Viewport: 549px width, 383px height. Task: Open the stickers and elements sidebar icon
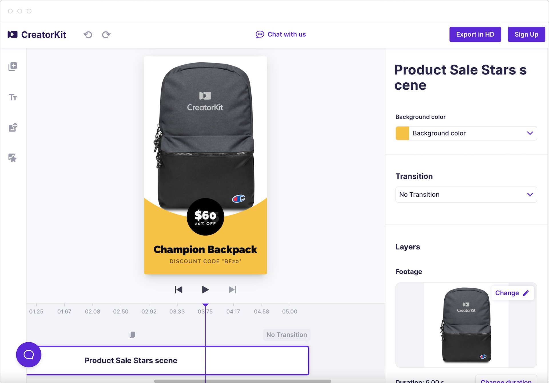[x=13, y=158]
